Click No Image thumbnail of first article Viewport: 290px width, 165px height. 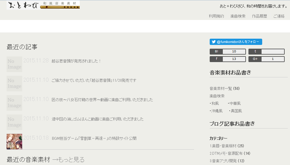click(x=14, y=64)
